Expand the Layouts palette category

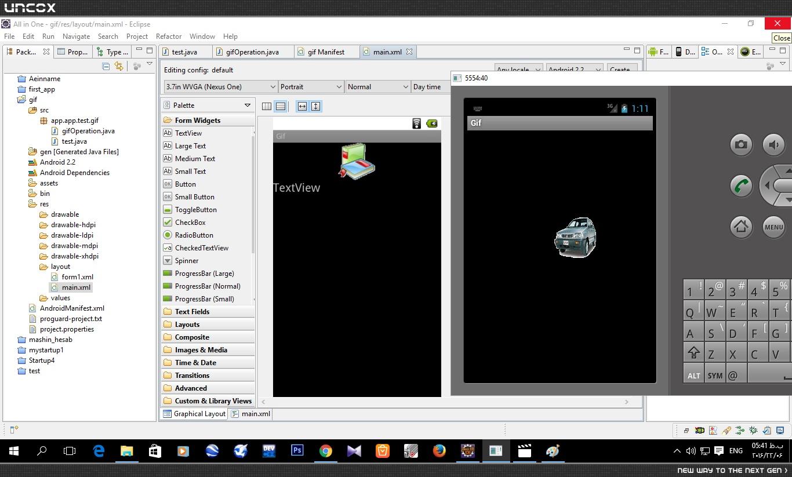point(208,325)
